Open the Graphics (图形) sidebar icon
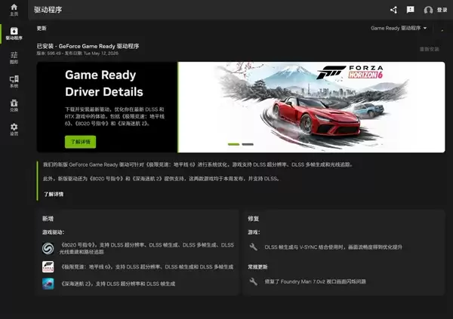 coord(14,57)
